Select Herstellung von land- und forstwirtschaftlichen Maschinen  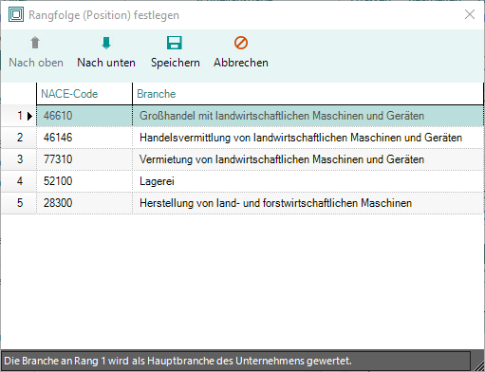(308, 203)
